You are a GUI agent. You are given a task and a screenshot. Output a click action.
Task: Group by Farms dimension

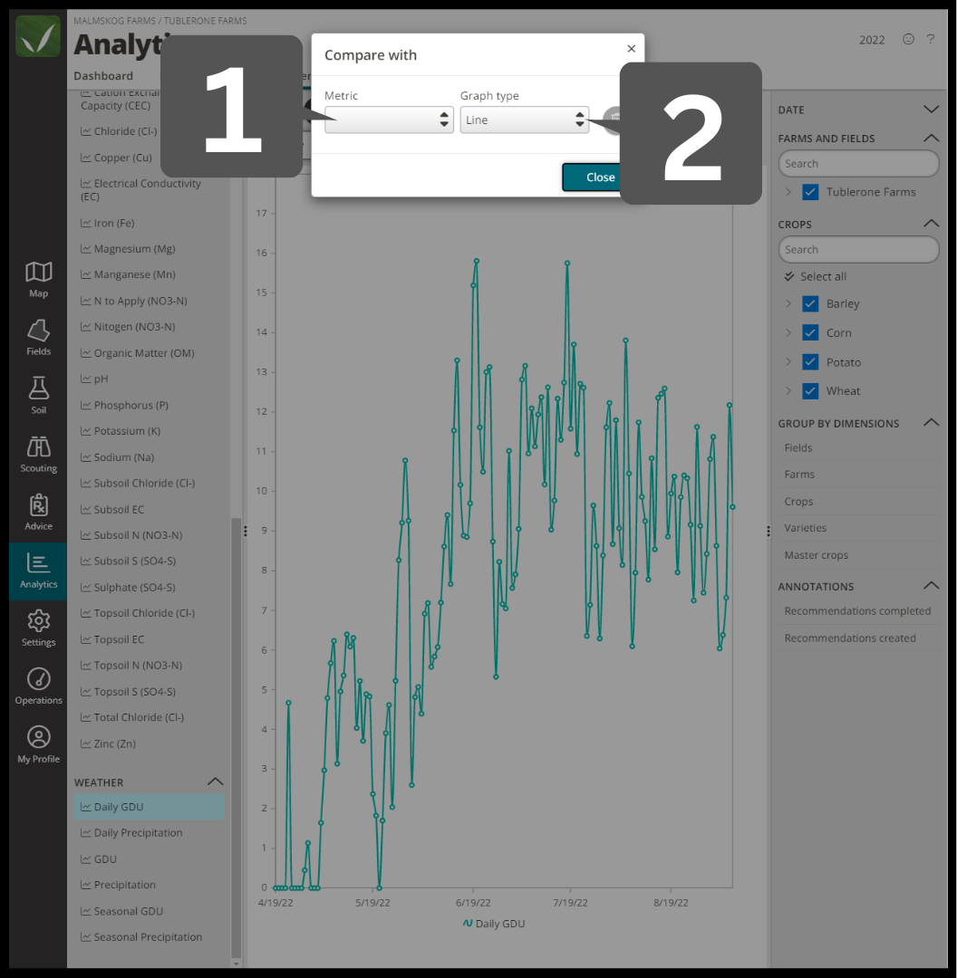(799, 475)
